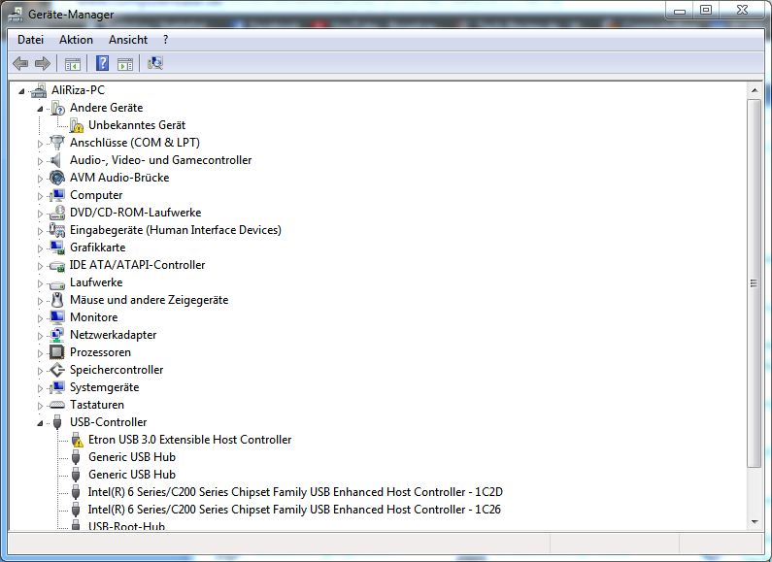
Task: Expand the Grafikkarte category
Action: (x=40, y=248)
